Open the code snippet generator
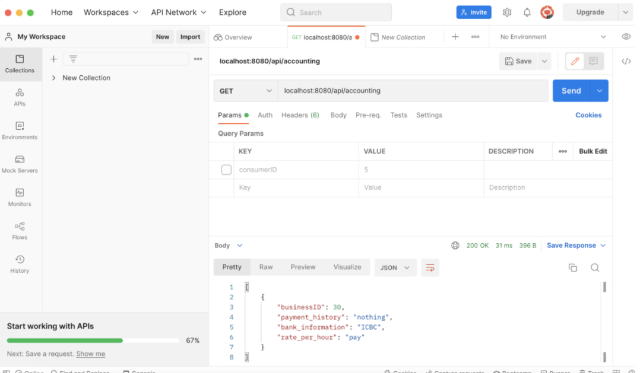This screenshot has height=373, width=643. pyautogui.click(x=626, y=61)
